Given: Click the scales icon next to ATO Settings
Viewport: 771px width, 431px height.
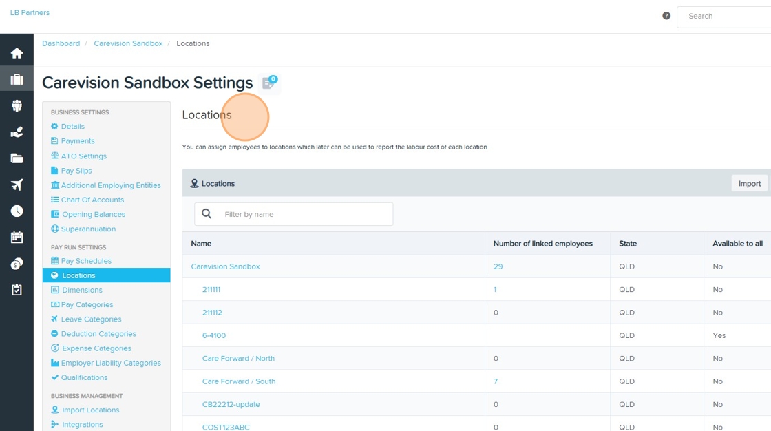Looking at the screenshot, I should tap(54, 156).
